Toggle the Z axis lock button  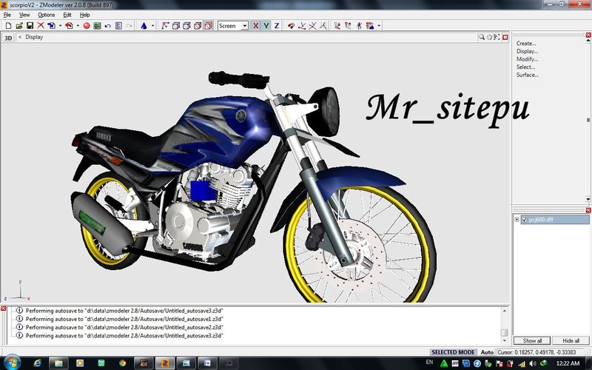coord(277,26)
